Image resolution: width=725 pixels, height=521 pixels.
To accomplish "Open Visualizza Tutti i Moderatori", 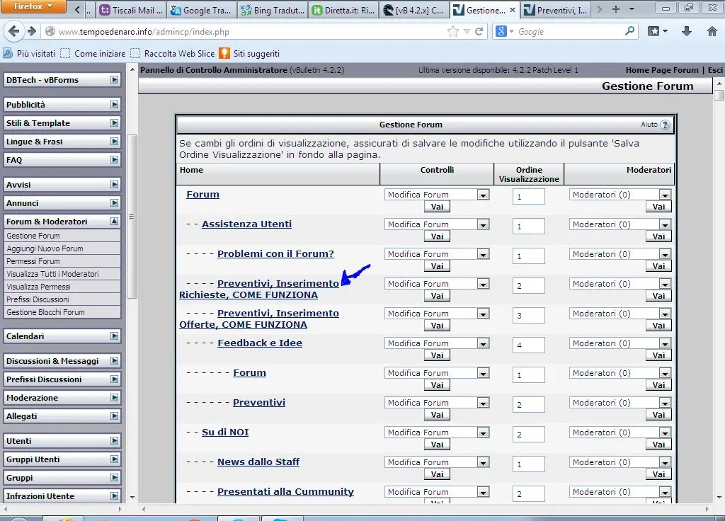I will click(52, 274).
